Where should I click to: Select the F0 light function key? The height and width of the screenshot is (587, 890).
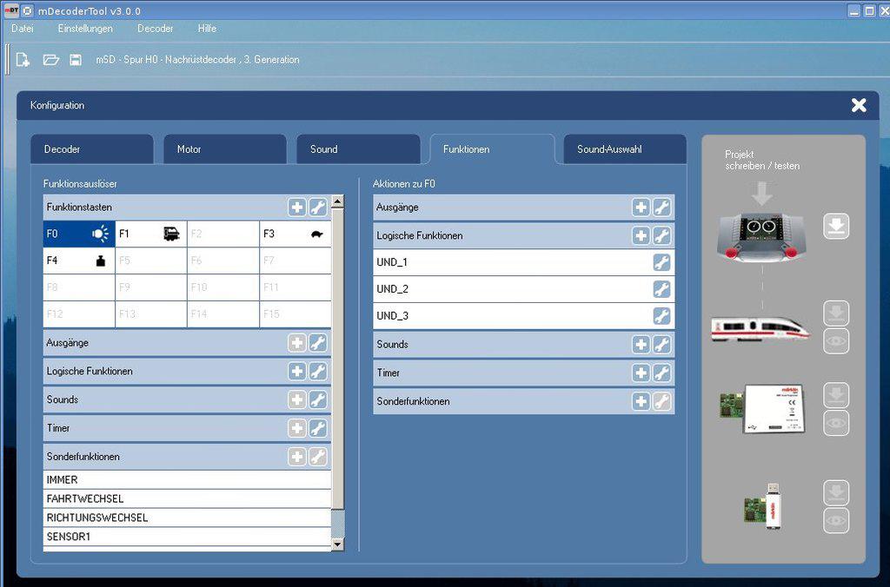pyautogui.click(x=79, y=234)
